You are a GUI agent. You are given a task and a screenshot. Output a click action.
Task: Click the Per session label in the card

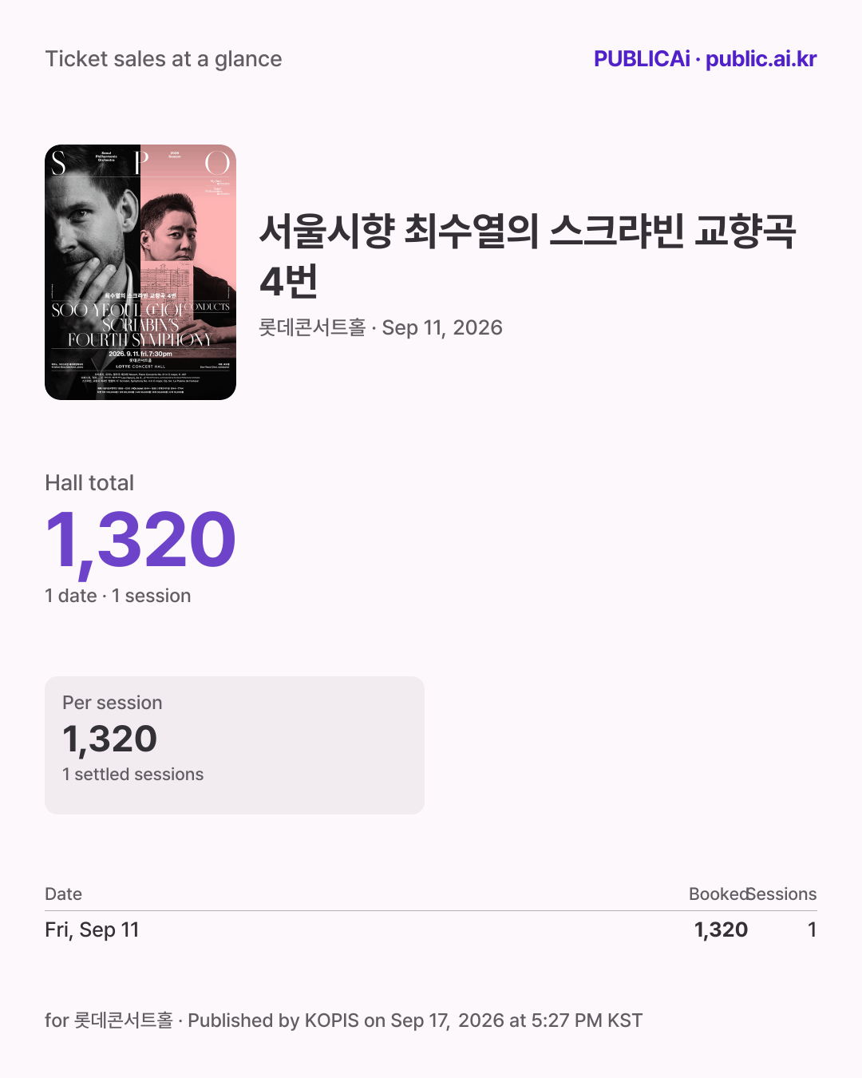click(113, 703)
